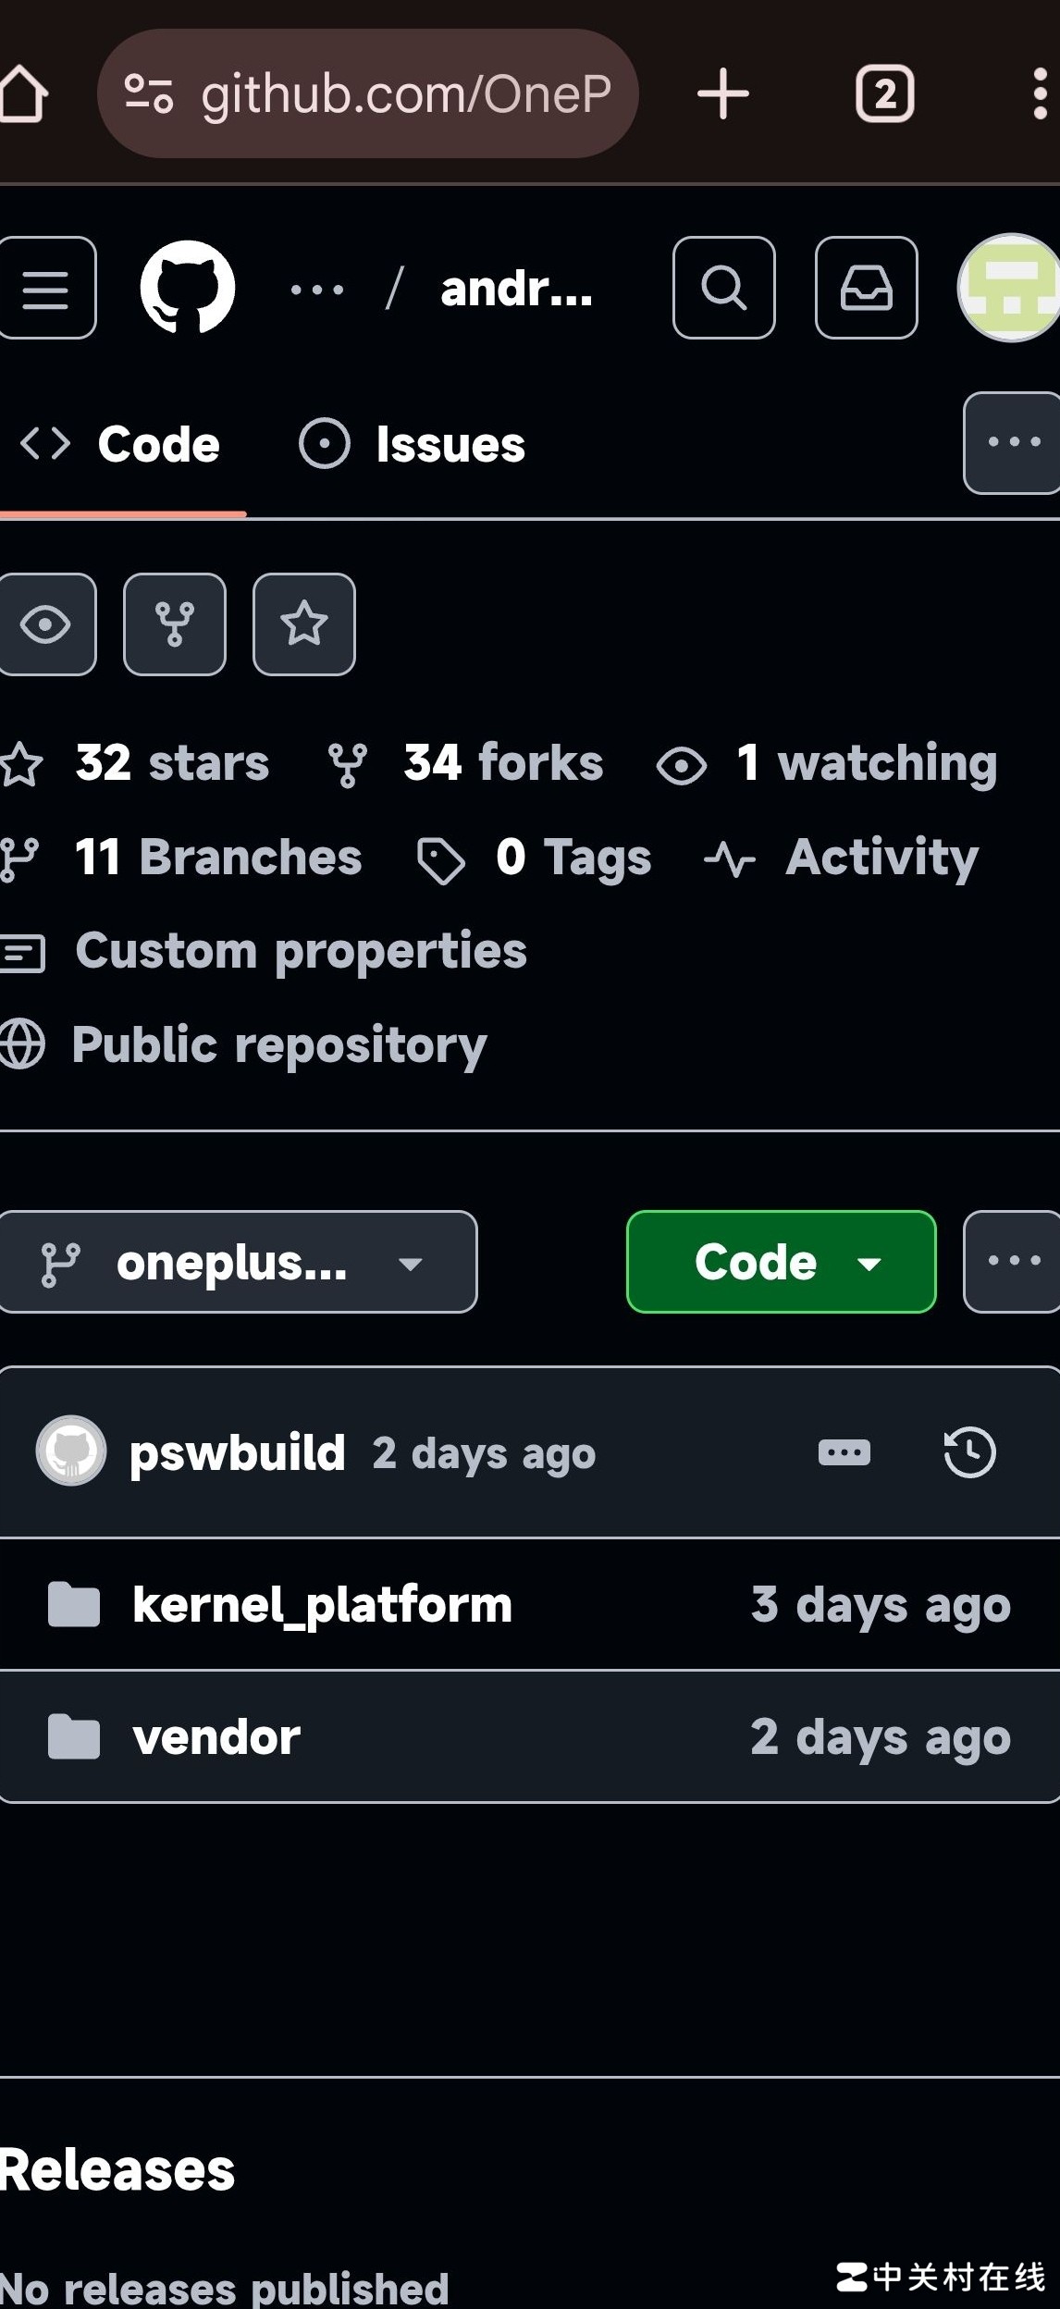Expand the latest commit message ellipsis
The image size is (1060, 2309).
pyautogui.click(x=844, y=1452)
